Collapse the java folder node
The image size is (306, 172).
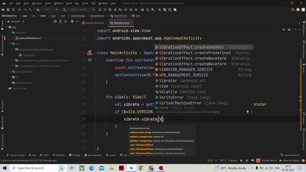(10, 43)
